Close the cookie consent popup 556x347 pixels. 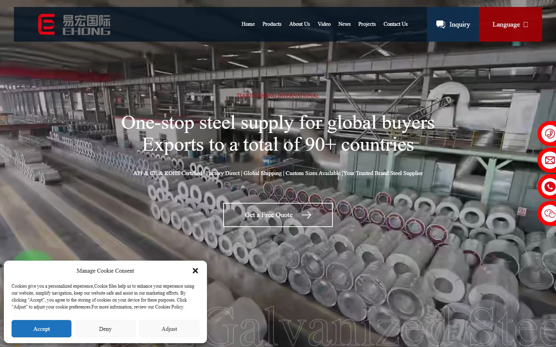pos(195,271)
